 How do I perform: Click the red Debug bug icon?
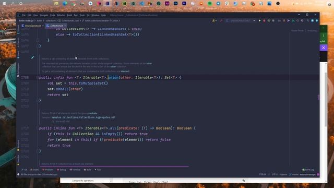pyautogui.click(x=264, y=21)
